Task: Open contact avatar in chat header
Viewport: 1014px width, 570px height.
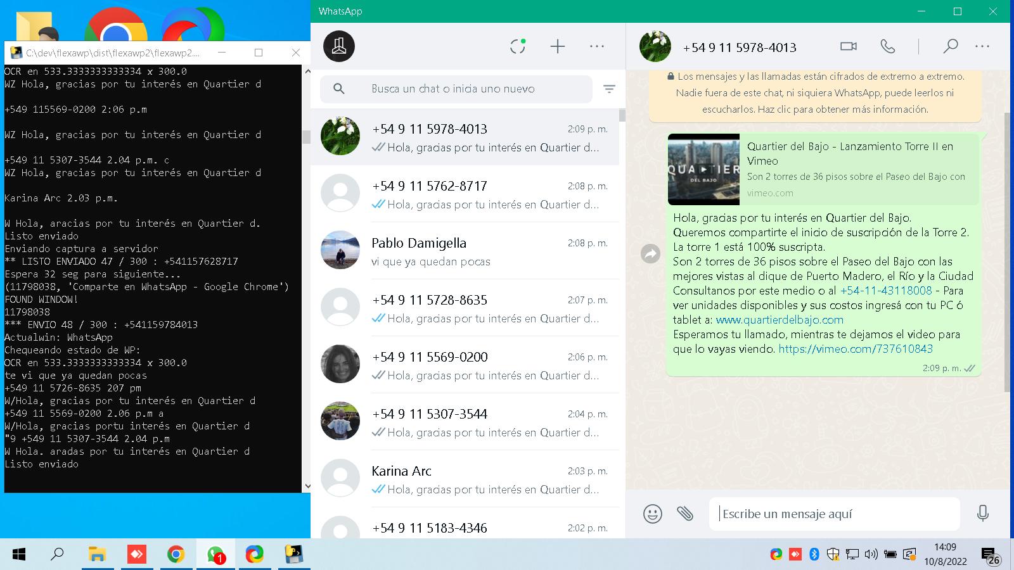Action: (655, 46)
